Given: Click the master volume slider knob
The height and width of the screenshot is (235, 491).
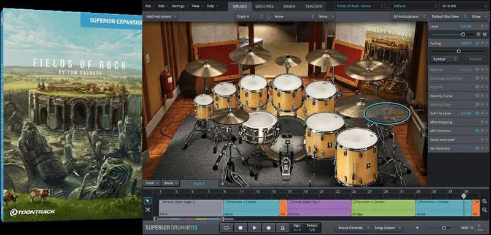Looking at the screenshot, I should (444, 228).
